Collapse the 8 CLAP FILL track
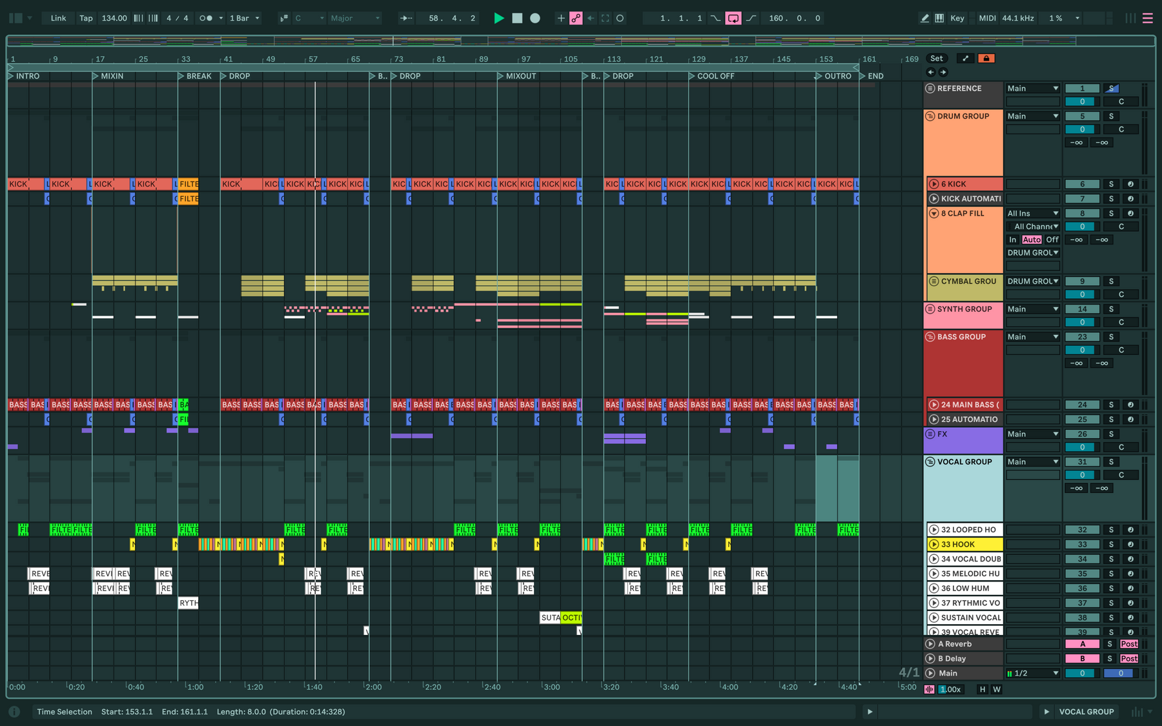 click(933, 214)
